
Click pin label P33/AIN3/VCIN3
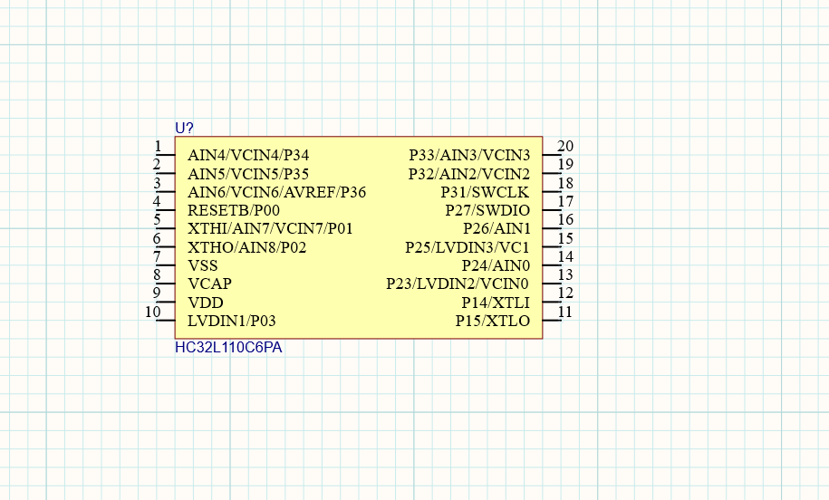coord(469,156)
